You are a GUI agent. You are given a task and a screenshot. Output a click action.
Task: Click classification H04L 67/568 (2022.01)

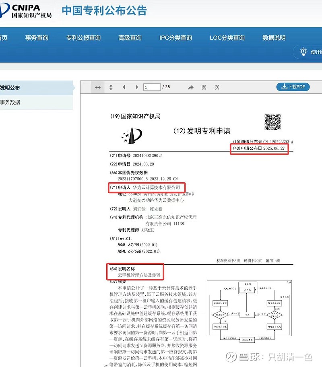click(138, 251)
